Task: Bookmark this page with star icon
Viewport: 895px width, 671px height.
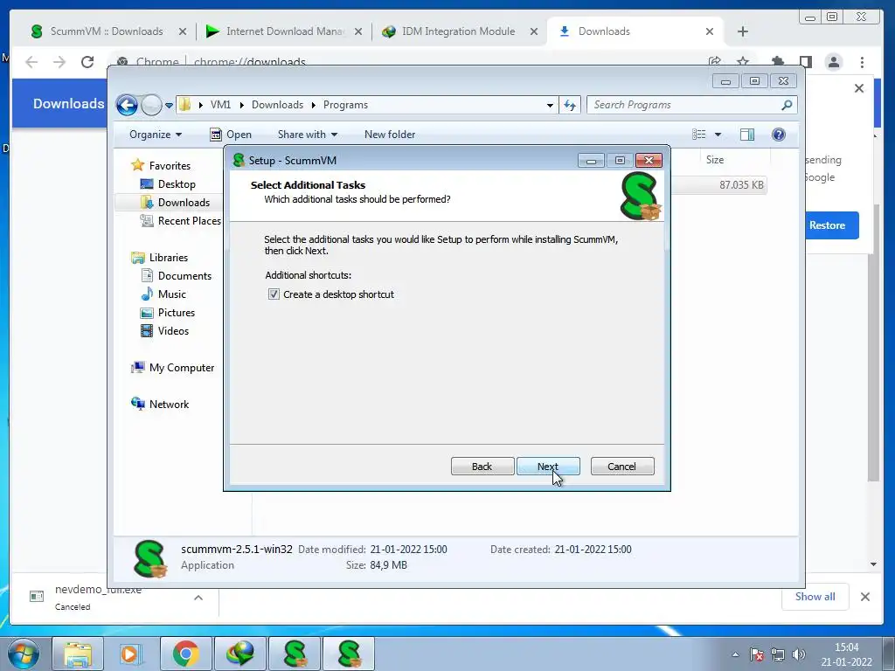Action: (743, 61)
